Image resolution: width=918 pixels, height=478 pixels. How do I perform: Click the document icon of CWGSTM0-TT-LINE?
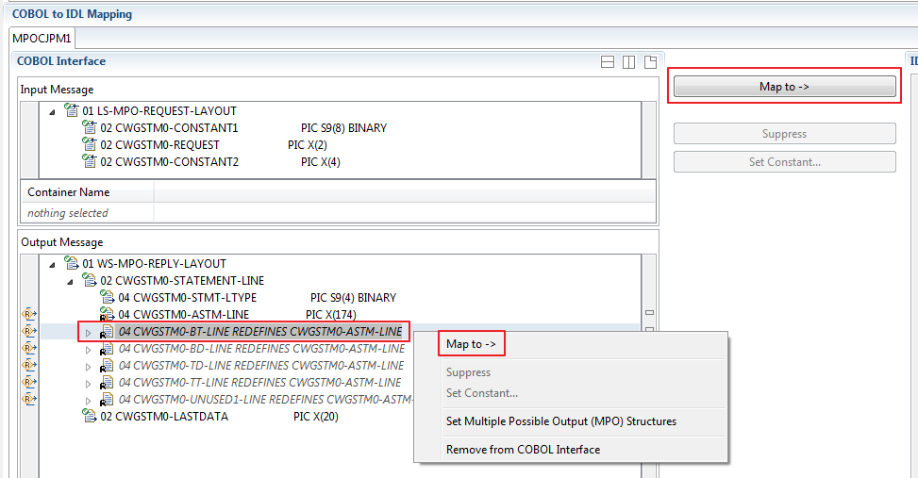(x=108, y=383)
